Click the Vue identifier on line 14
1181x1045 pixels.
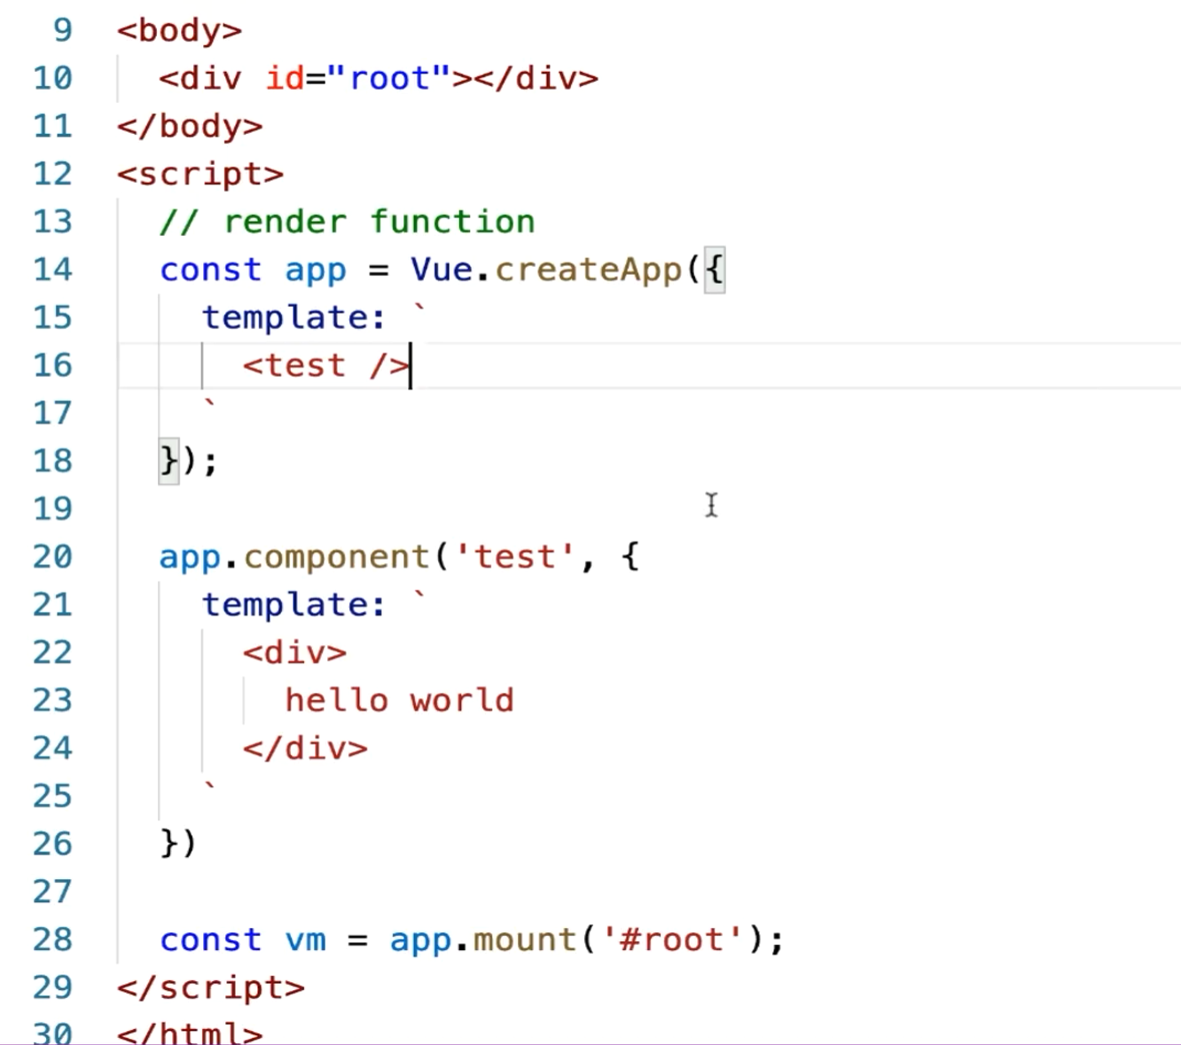tap(442, 270)
